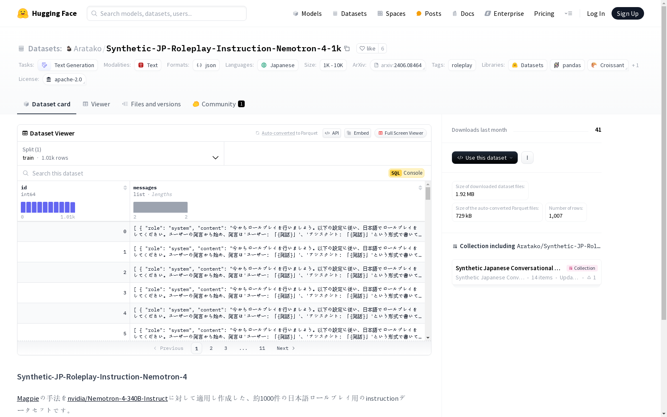Open the Models page
Screen dimensions: 667x417
[x=307, y=13]
